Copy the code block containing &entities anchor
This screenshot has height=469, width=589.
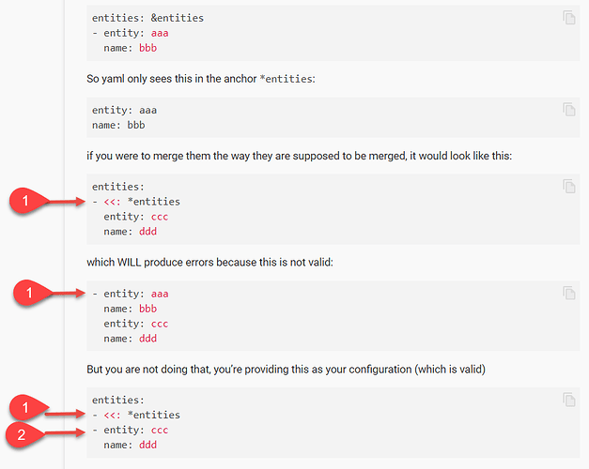tap(569, 18)
